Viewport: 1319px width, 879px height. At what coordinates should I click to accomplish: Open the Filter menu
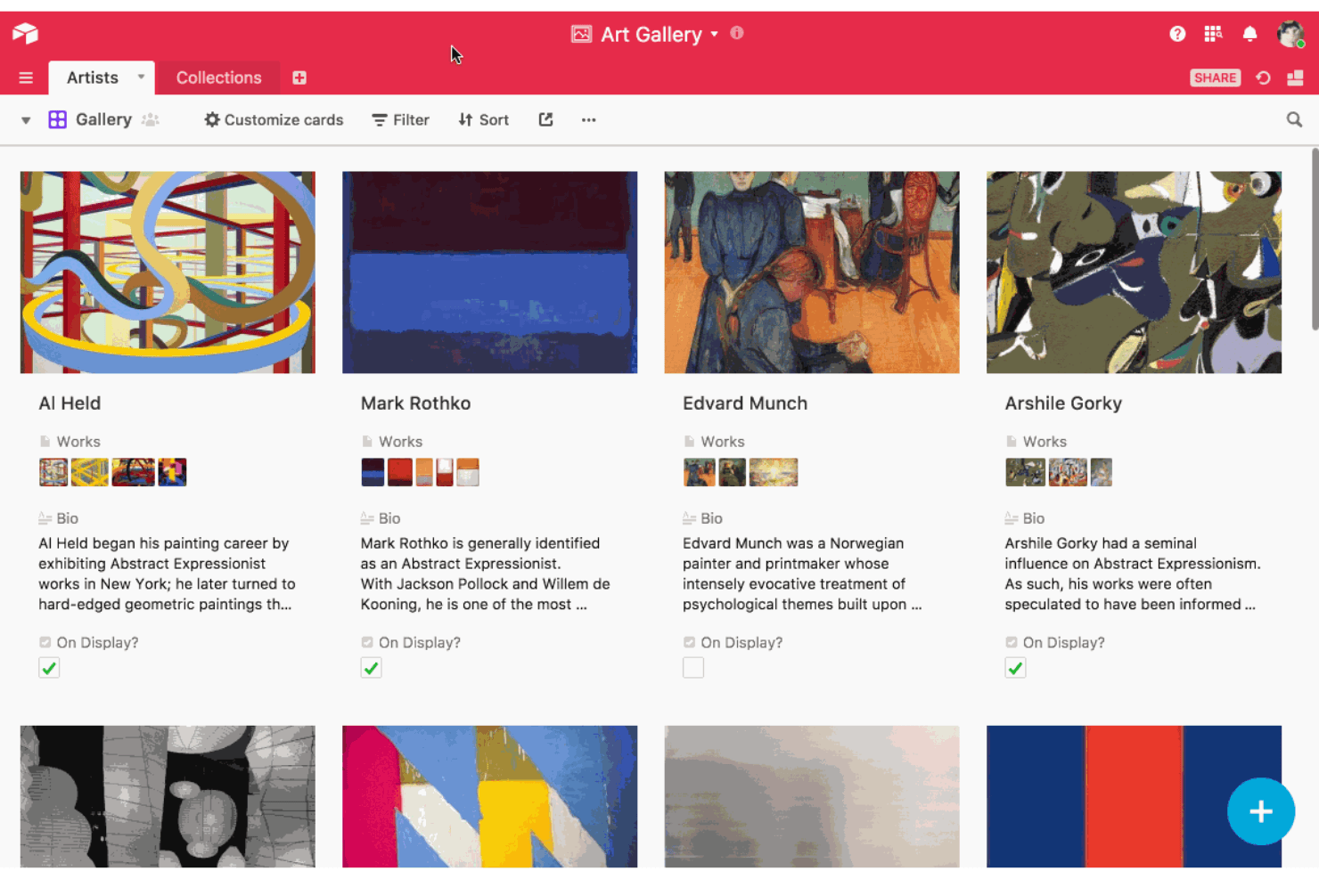click(400, 119)
